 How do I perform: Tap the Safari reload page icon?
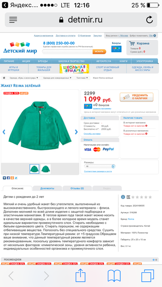(x=150, y=20)
